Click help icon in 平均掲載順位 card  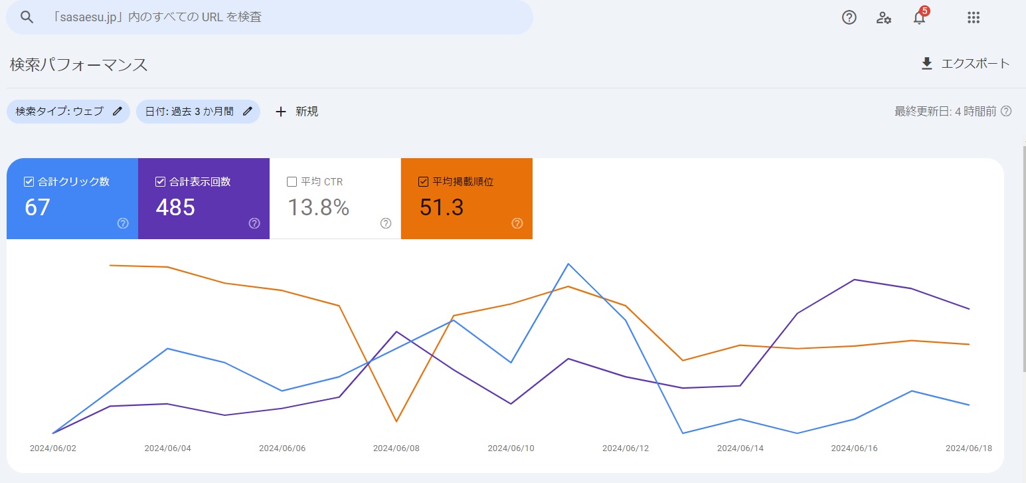click(x=517, y=223)
